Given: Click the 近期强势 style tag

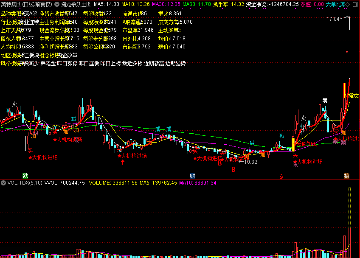Looking at the screenshot, I should tap(175, 63).
